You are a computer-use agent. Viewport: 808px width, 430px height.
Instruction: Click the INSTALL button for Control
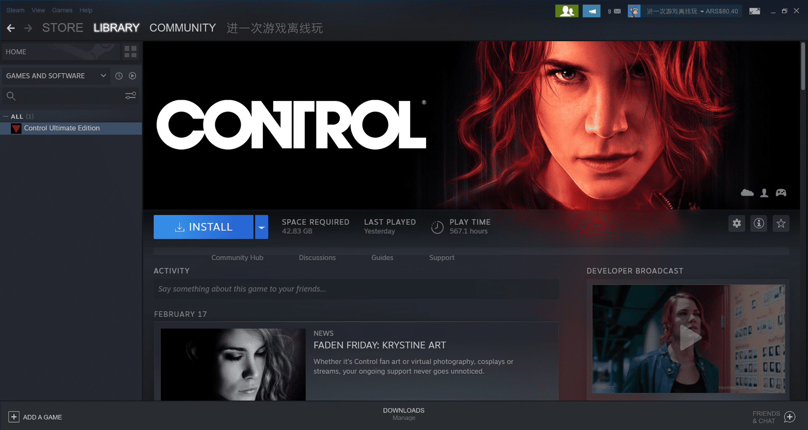tap(203, 227)
